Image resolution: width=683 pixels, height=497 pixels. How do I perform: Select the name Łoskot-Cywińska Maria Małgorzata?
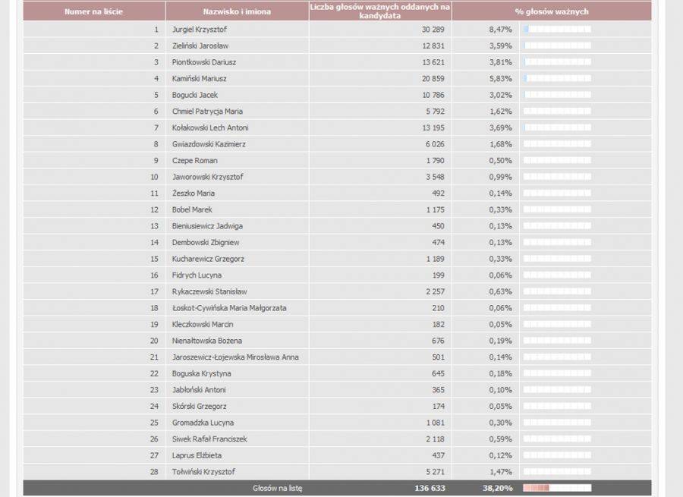click(x=229, y=308)
